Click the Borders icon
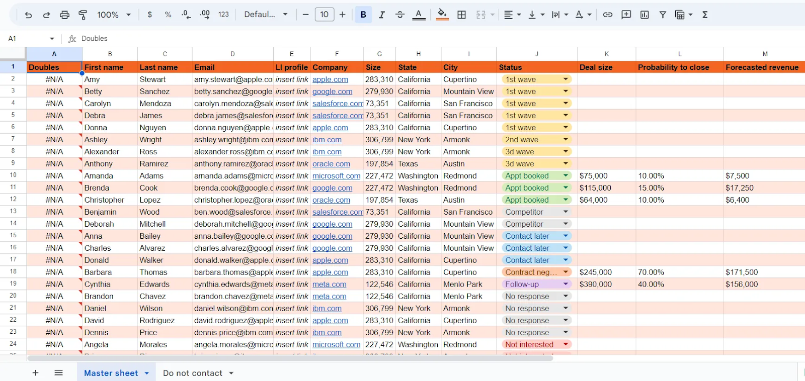 click(461, 15)
